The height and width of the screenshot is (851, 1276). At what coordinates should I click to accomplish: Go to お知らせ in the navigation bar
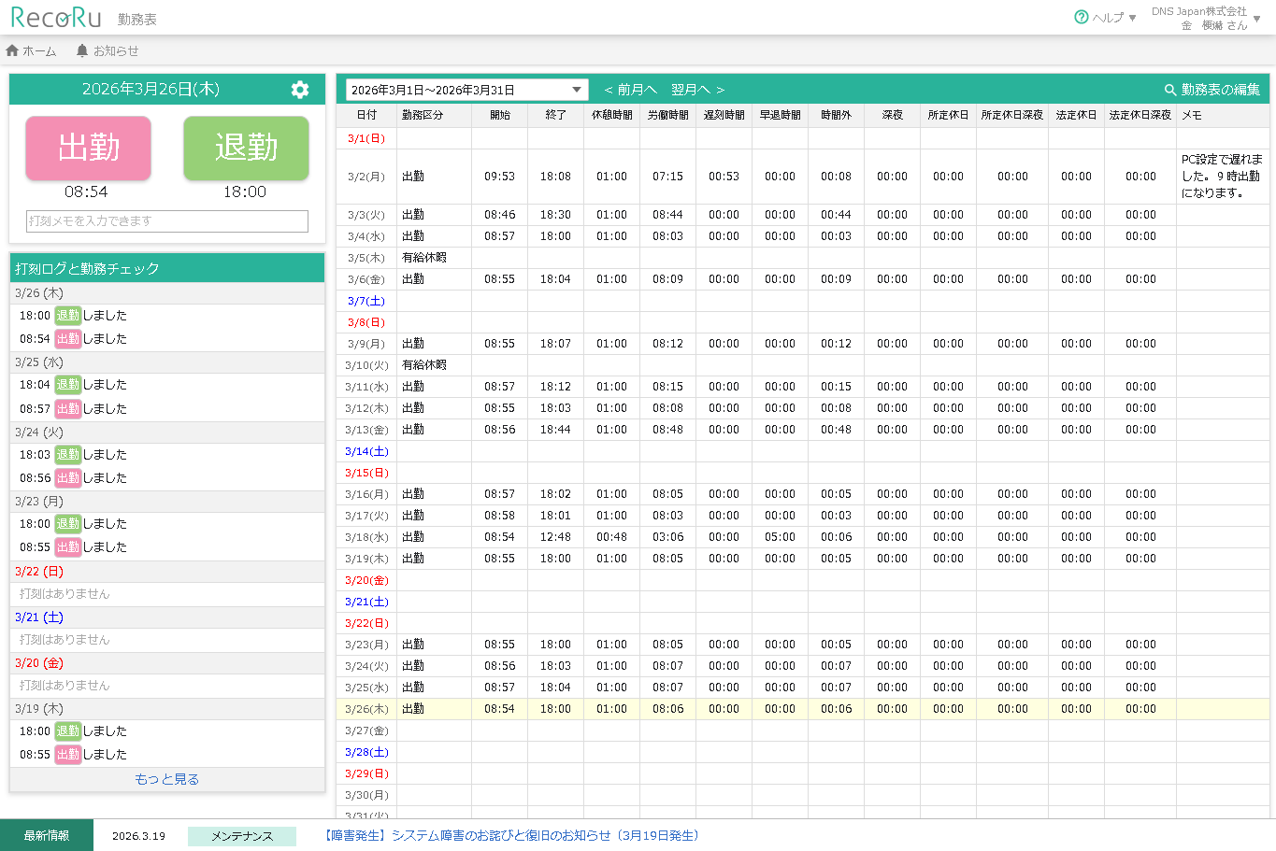pos(116,50)
